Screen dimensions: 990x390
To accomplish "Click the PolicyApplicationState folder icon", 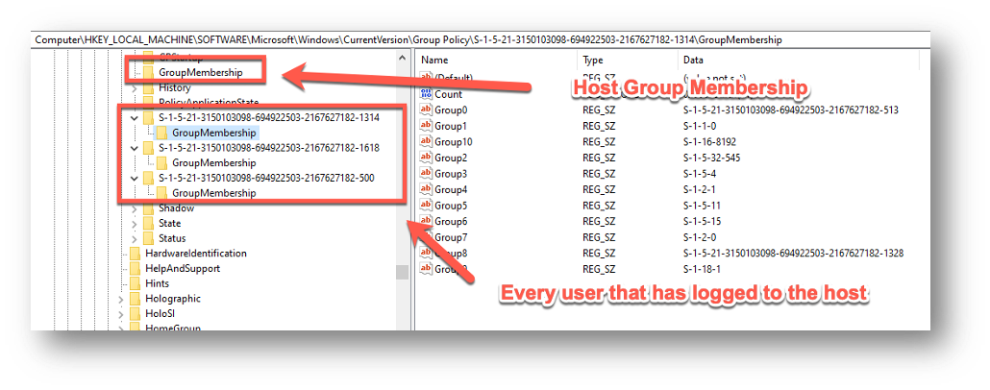I will click(x=149, y=102).
